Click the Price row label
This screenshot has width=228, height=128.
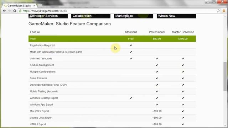(33, 39)
